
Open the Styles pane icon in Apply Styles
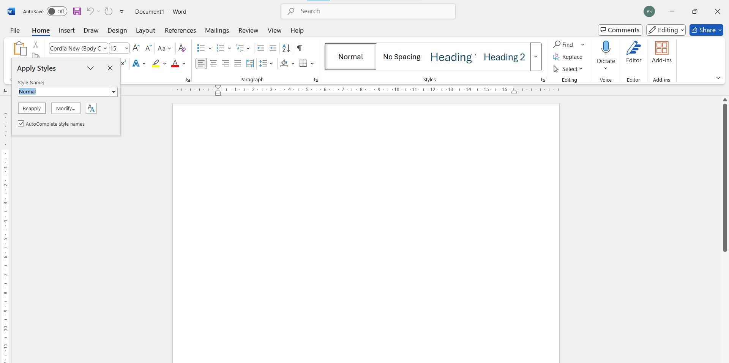(x=91, y=109)
